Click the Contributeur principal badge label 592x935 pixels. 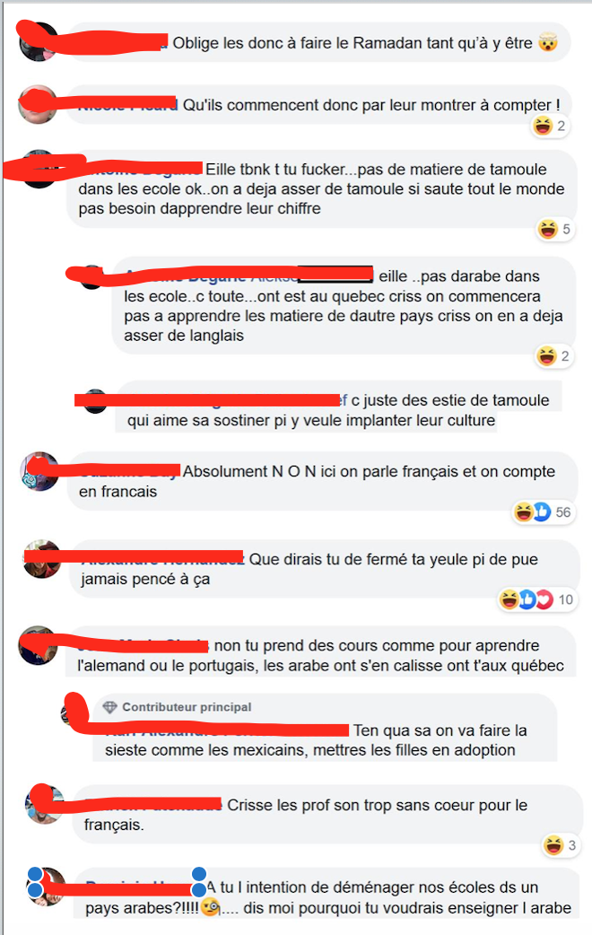187,707
